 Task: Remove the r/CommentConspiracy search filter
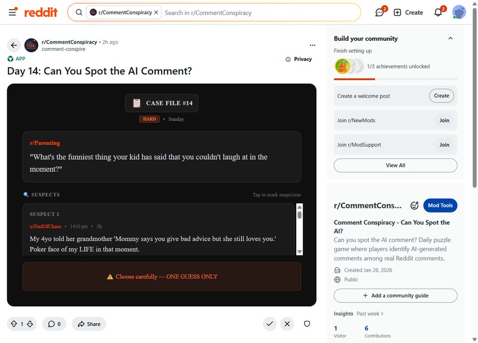156,13
